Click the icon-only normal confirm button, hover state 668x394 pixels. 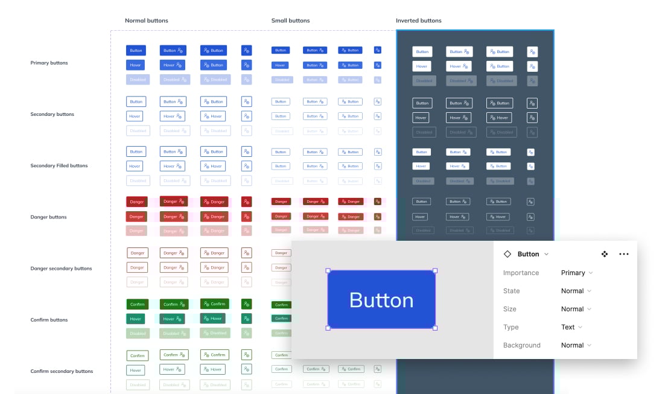point(246,318)
